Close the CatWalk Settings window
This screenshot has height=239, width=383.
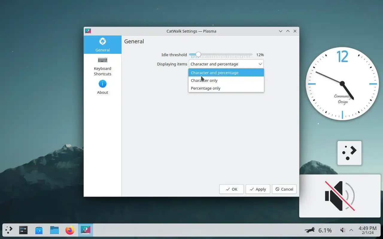tap(295, 31)
